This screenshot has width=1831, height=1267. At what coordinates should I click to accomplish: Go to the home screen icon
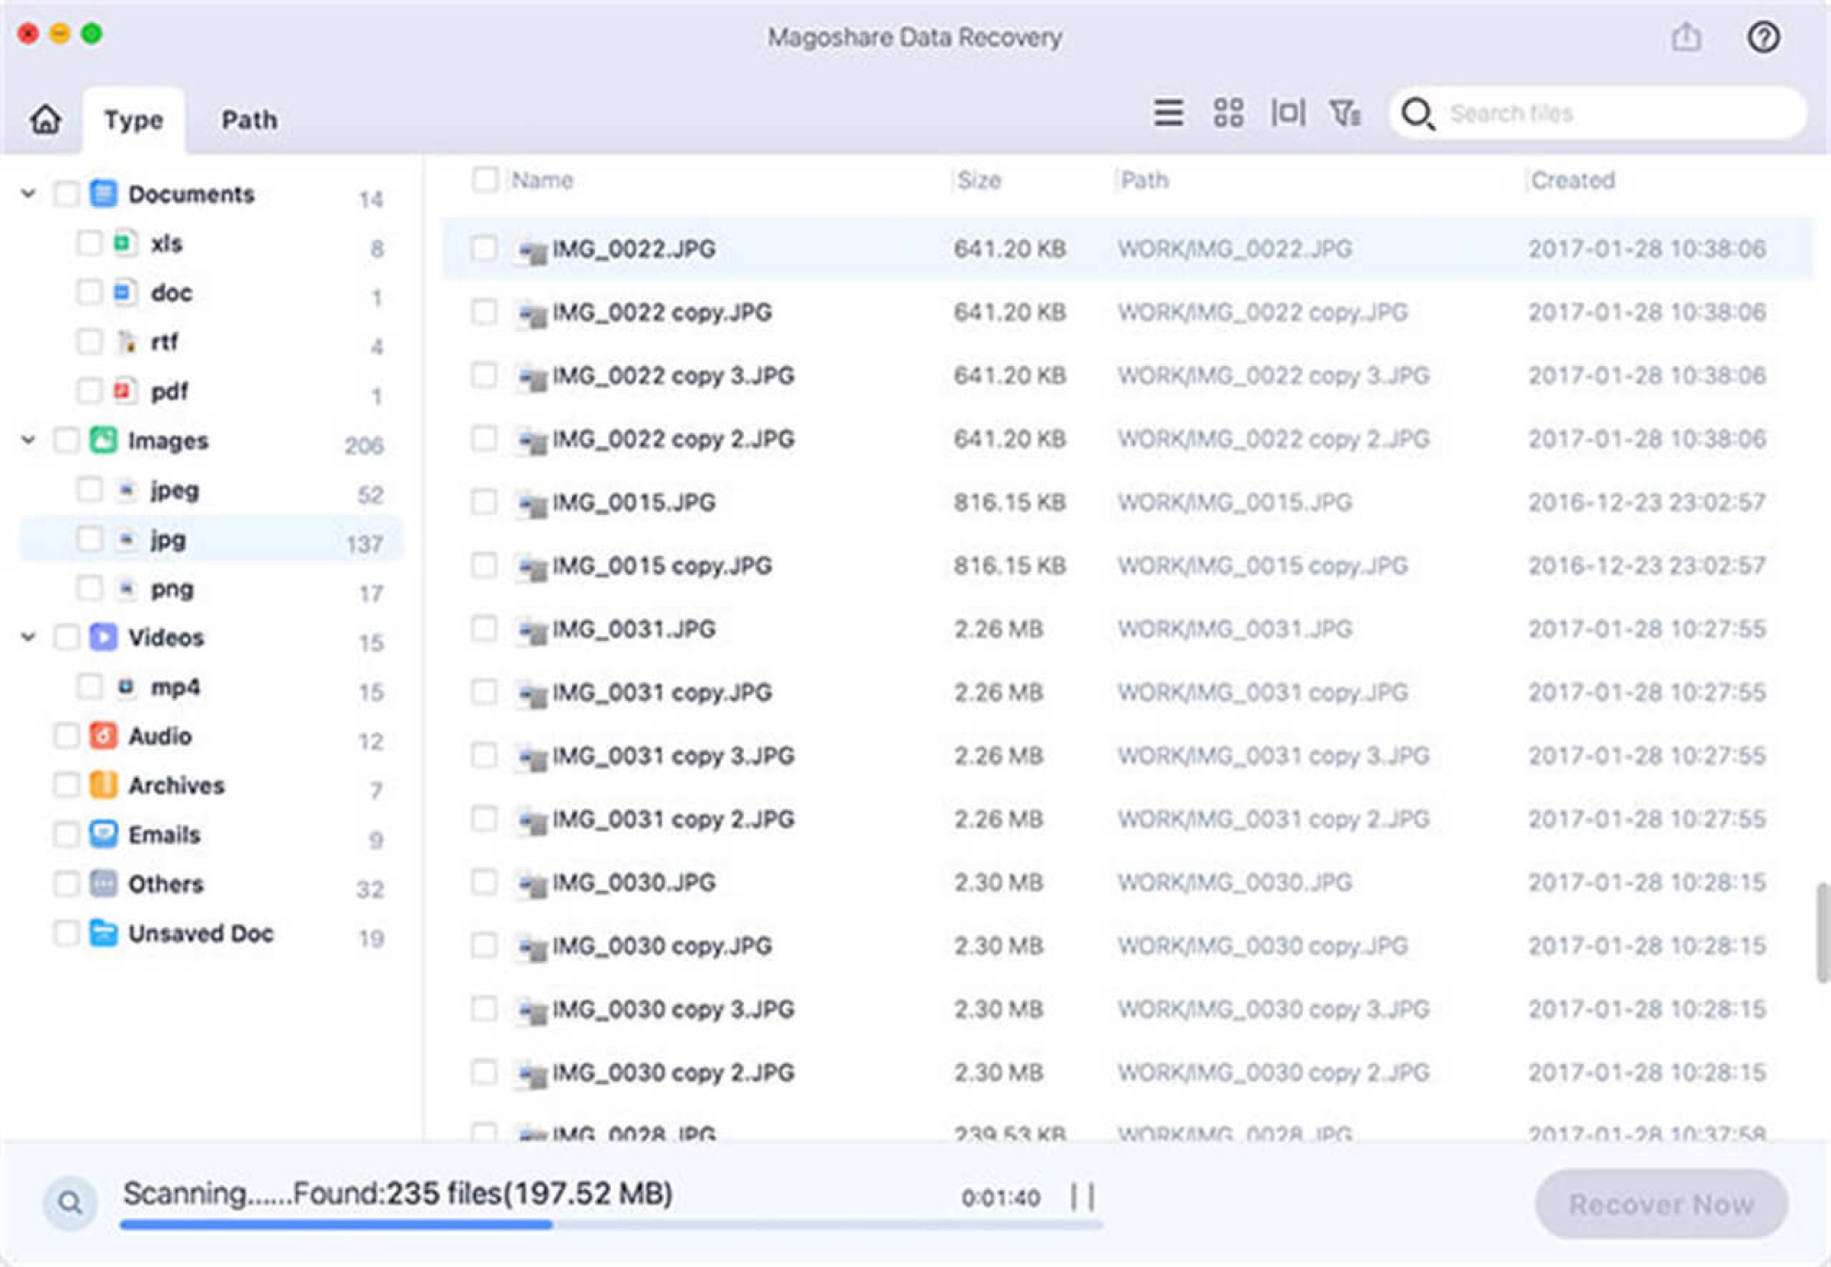pos(45,119)
